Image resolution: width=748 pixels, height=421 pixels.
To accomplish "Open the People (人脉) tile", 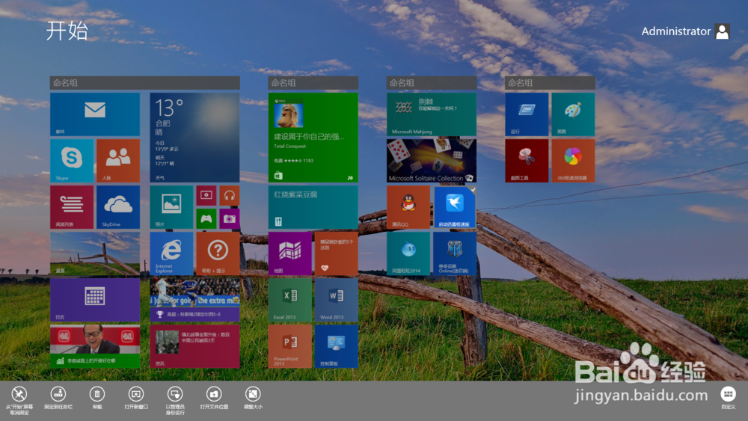I will click(118, 161).
